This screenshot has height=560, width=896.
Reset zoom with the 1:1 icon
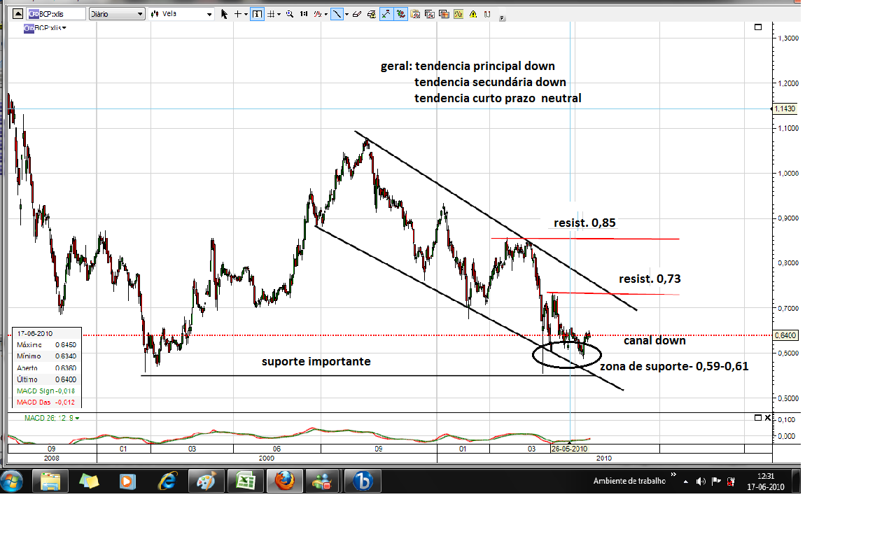coord(303,13)
